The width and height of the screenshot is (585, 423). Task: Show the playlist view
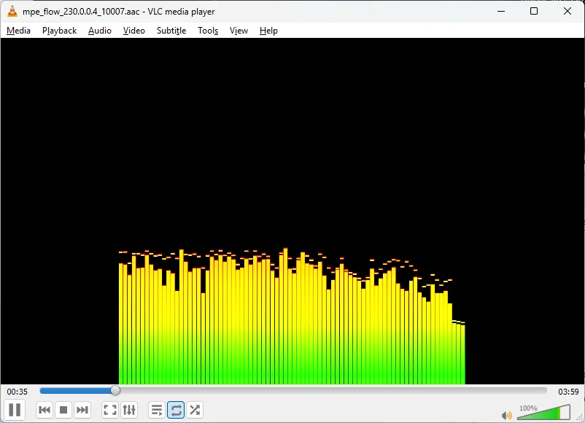tap(157, 411)
